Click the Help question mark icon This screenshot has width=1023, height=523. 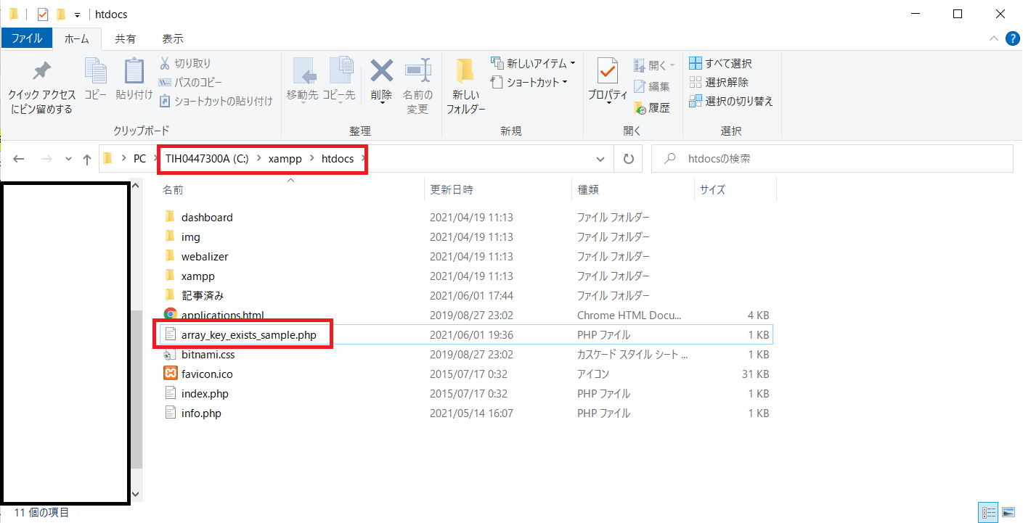click(x=1012, y=38)
